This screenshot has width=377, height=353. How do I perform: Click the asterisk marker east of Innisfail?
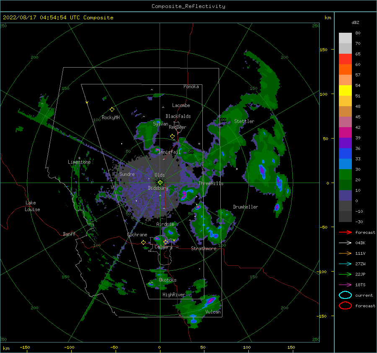click(x=199, y=144)
